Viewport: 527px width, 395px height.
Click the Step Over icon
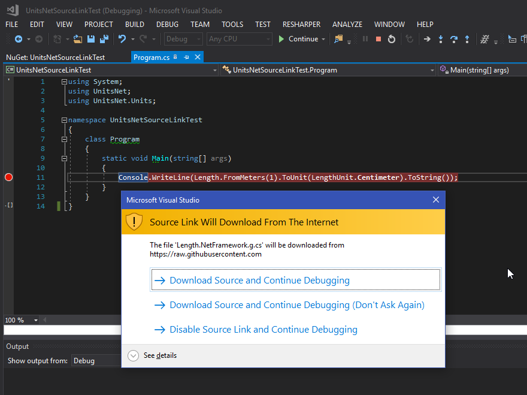pyautogui.click(x=454, y=39)
